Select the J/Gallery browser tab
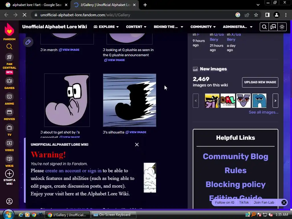 (104, 5)
